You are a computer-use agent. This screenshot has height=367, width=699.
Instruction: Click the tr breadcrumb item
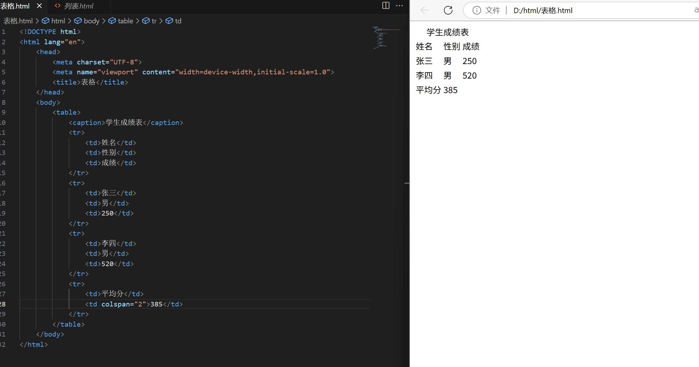pyautogui.click(x=149, y=21)
